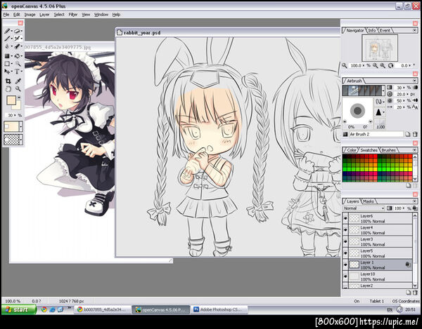Add new swatch in Swatches panel
The width and height of the screenshot is (422, 329).
point(409,185)
